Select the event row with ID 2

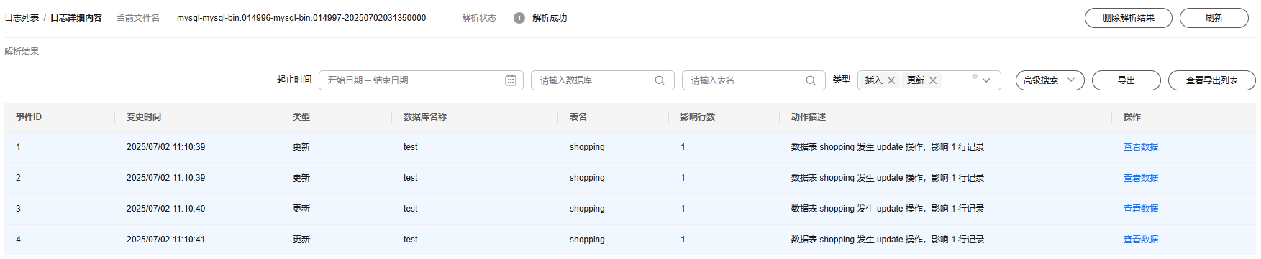point(630,178)
